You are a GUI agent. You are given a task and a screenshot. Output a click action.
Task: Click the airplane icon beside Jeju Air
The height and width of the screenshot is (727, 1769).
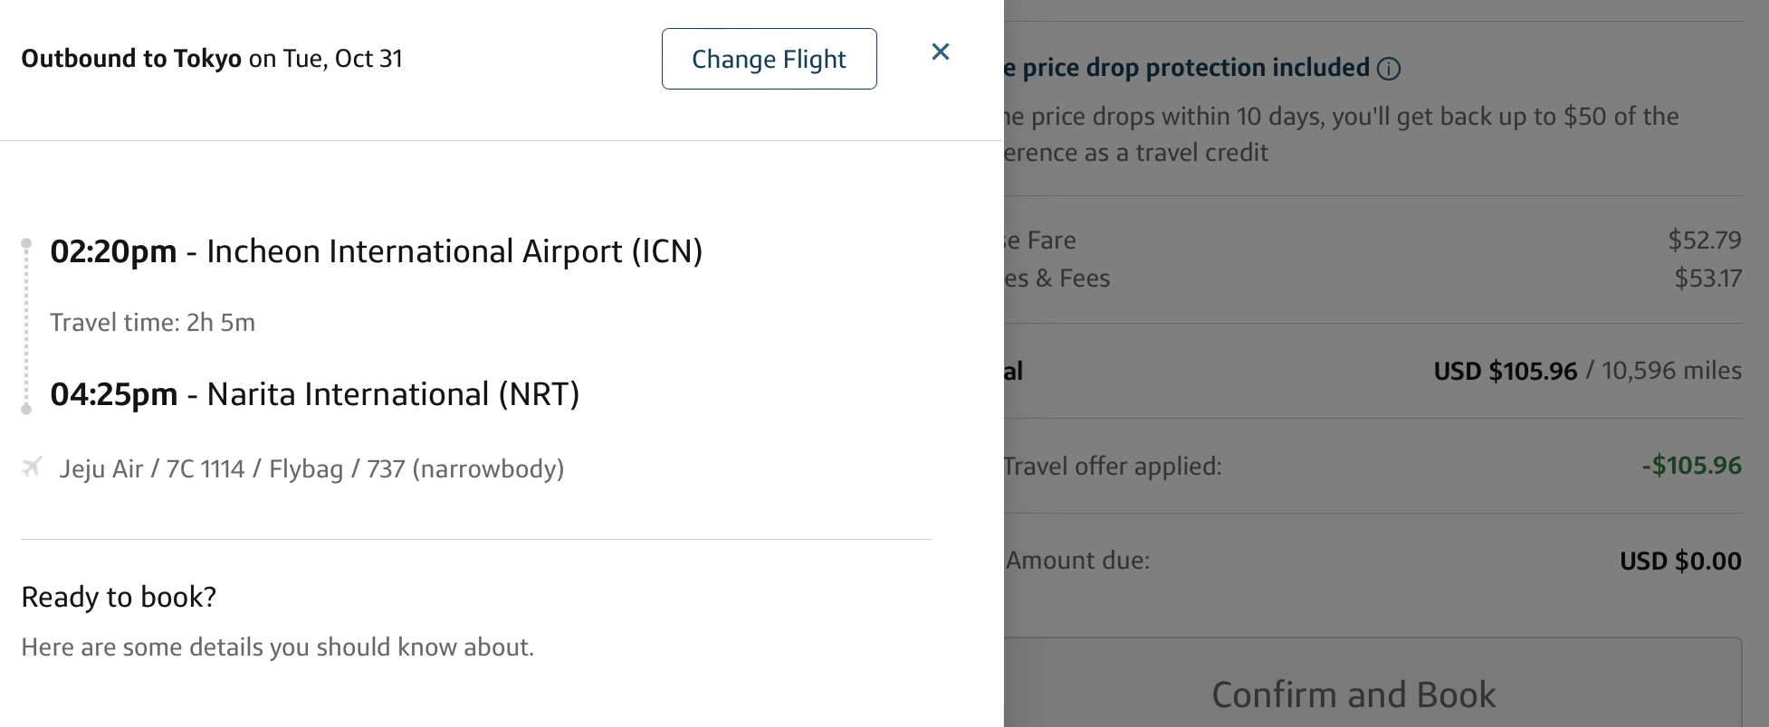coord(33,467)
